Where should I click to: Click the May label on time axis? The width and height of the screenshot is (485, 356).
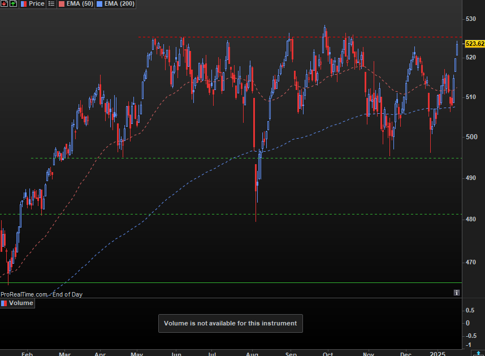[x=137, y=354]
